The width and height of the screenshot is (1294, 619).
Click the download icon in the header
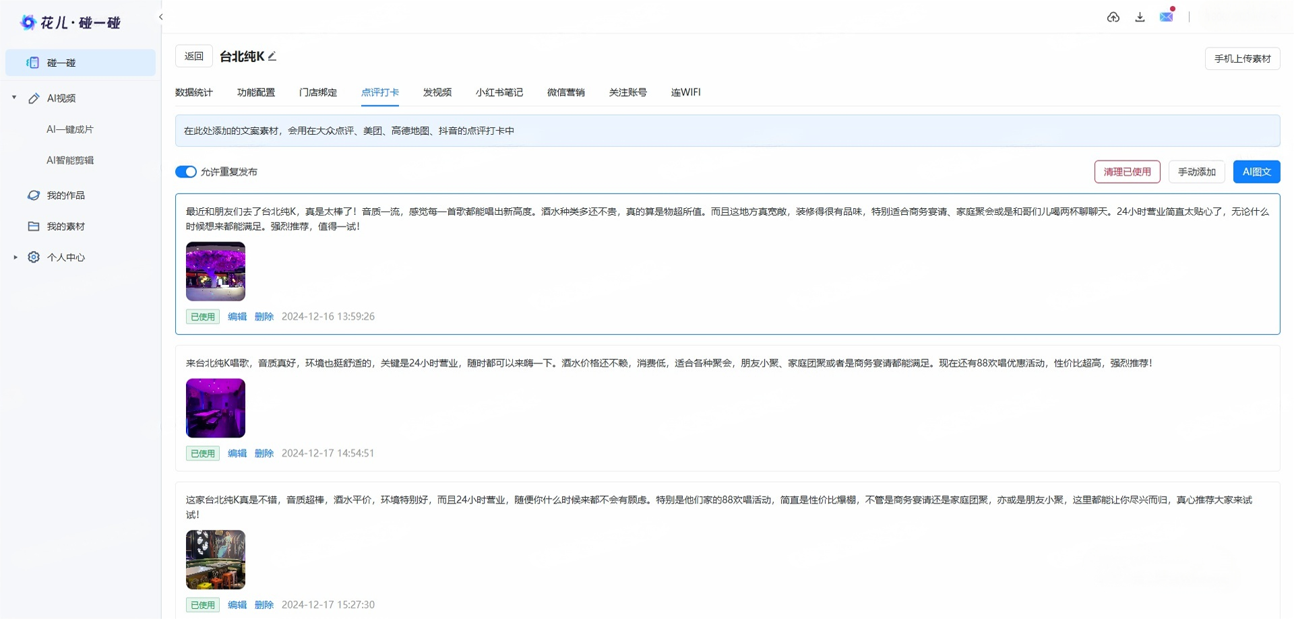coord(1140,17)
